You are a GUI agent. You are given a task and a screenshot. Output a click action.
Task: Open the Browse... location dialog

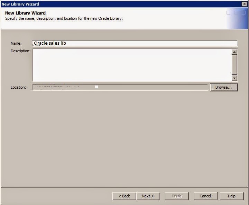coord(224,87)
